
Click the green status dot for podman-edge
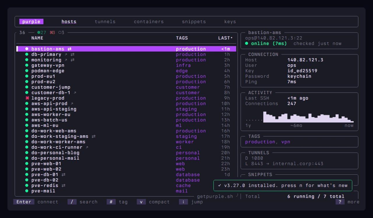click(x=27, y=71)
